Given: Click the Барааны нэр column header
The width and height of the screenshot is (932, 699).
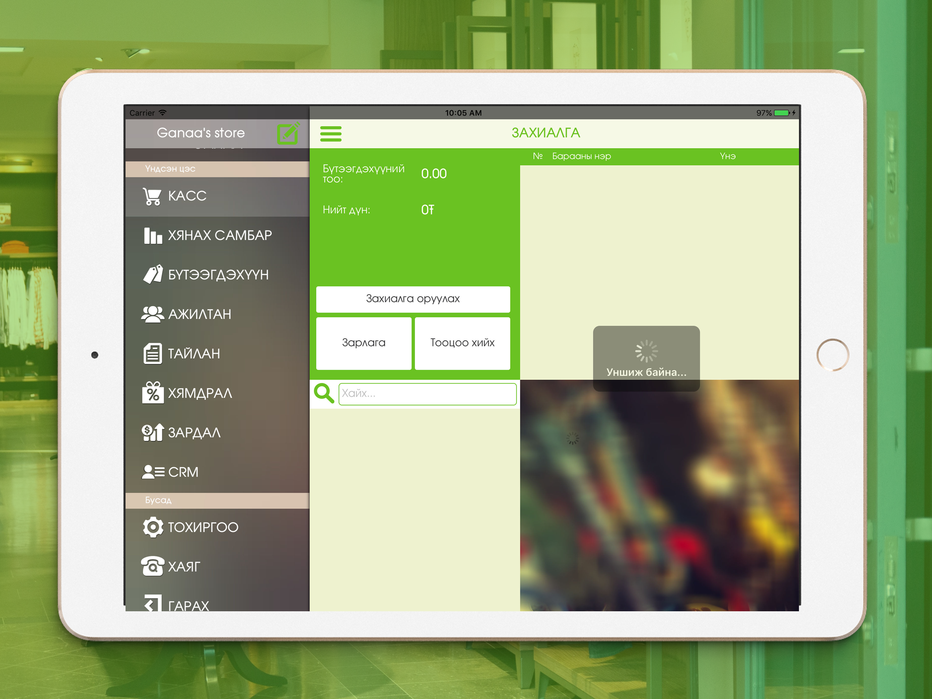Looking at the screenshot, I should 581,156.
